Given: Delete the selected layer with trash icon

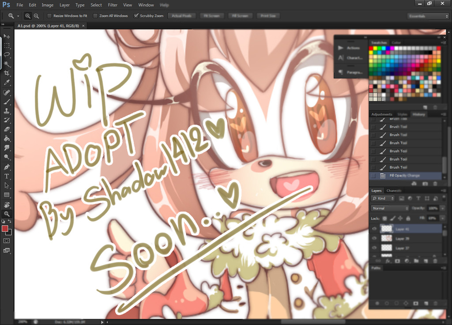Looking at the screenshot, I should pos(435,261).
